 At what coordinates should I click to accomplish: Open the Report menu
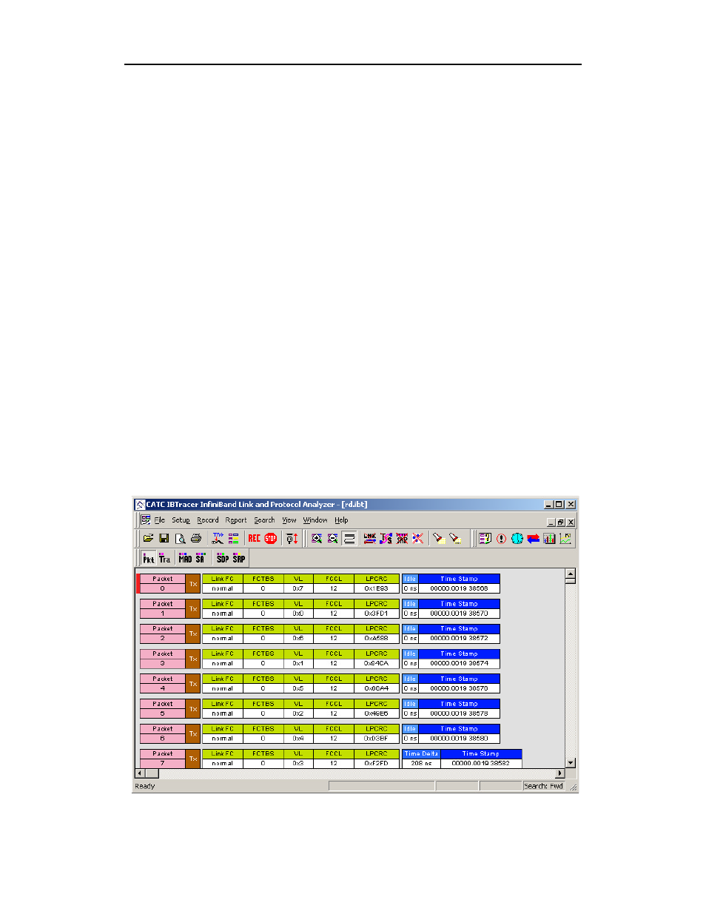(236, 520)
